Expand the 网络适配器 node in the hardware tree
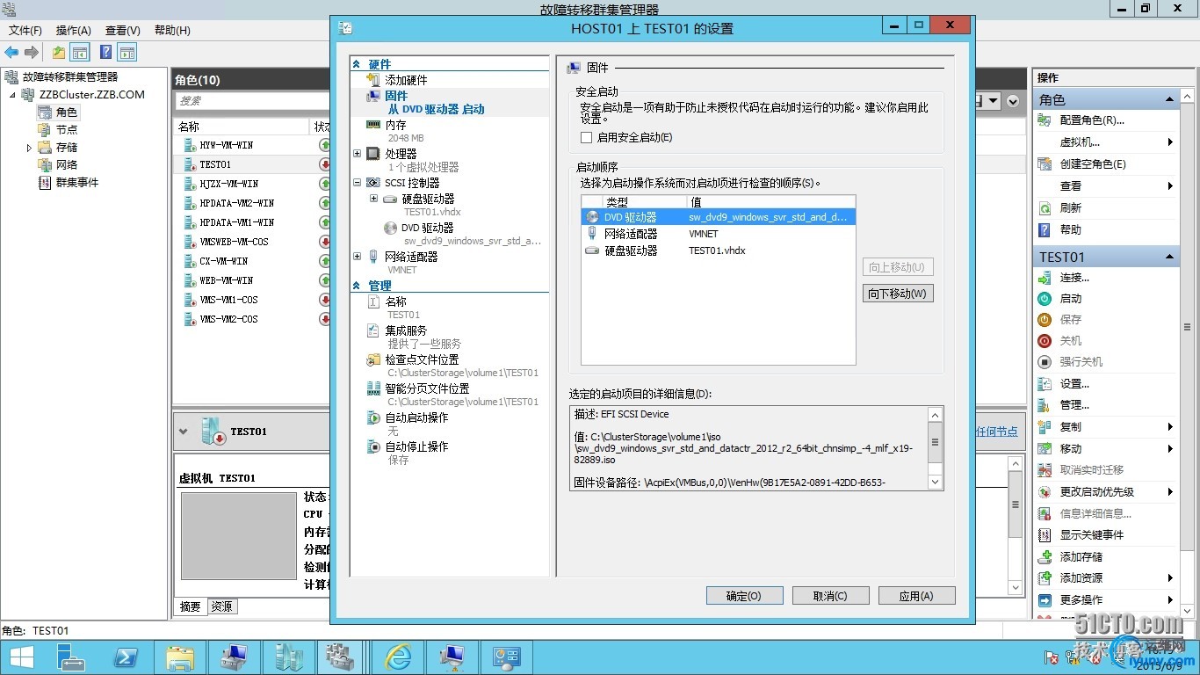Image resolution: width=1200 pixels, height=675 pixels. tap(358, 257)
